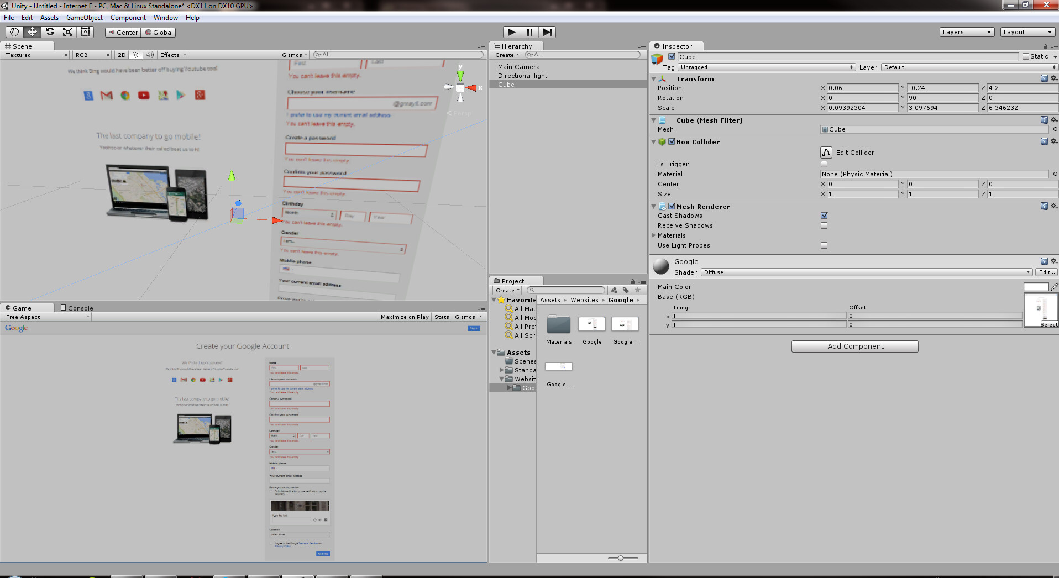Select the Hand tool in the toolbar
Image resolution: width=1059 pixels, height=578 pixels.
[x=14, y=31]
